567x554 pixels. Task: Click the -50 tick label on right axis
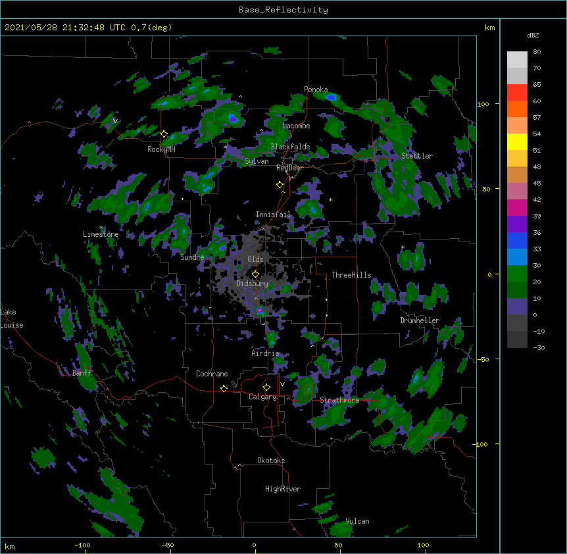point(483,359)
